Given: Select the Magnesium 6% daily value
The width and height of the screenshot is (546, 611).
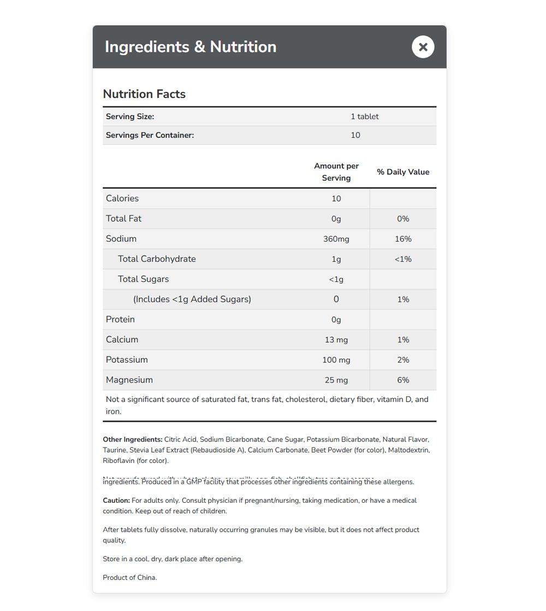Looking at the screenshot, I should [x=403, y=380].
